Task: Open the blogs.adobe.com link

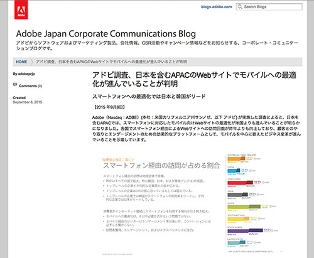Action: click(217, 7)
